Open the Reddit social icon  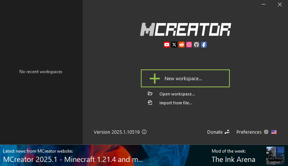coord(182,45)
